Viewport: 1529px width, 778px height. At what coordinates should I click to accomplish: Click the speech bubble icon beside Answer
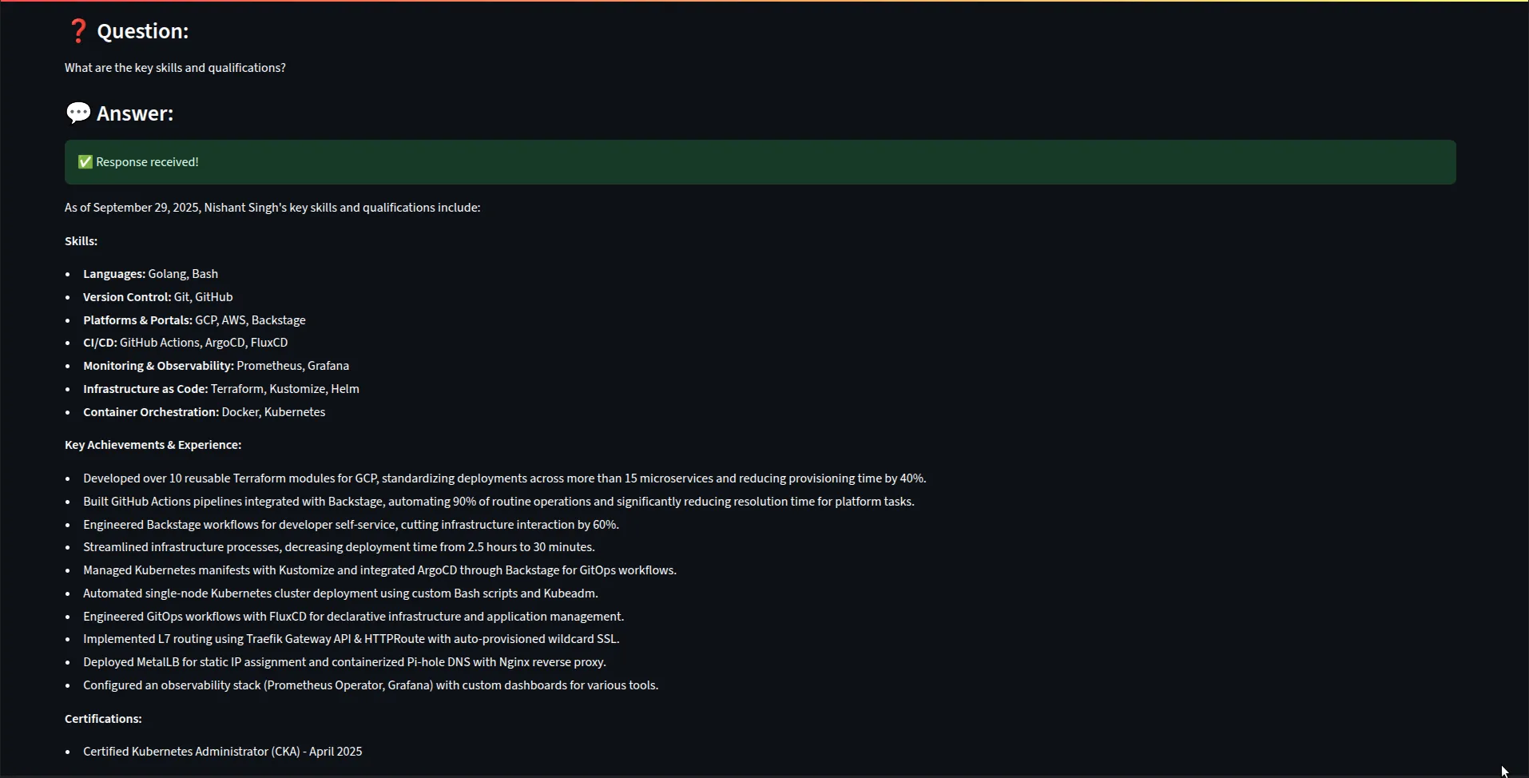pos(78,113)
